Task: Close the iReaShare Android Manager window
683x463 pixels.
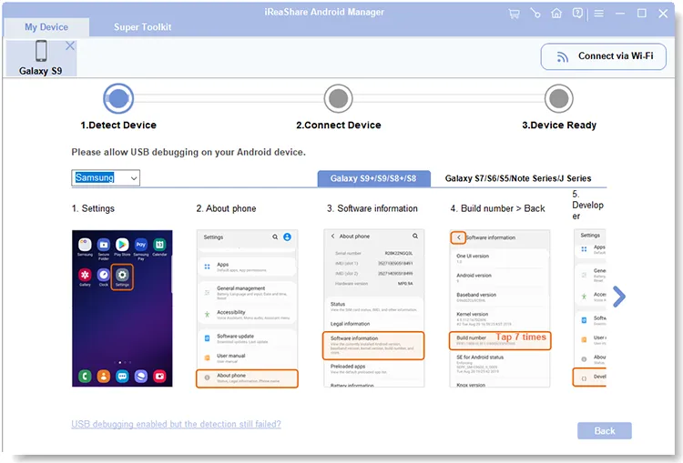Action: tap(663, 14)
